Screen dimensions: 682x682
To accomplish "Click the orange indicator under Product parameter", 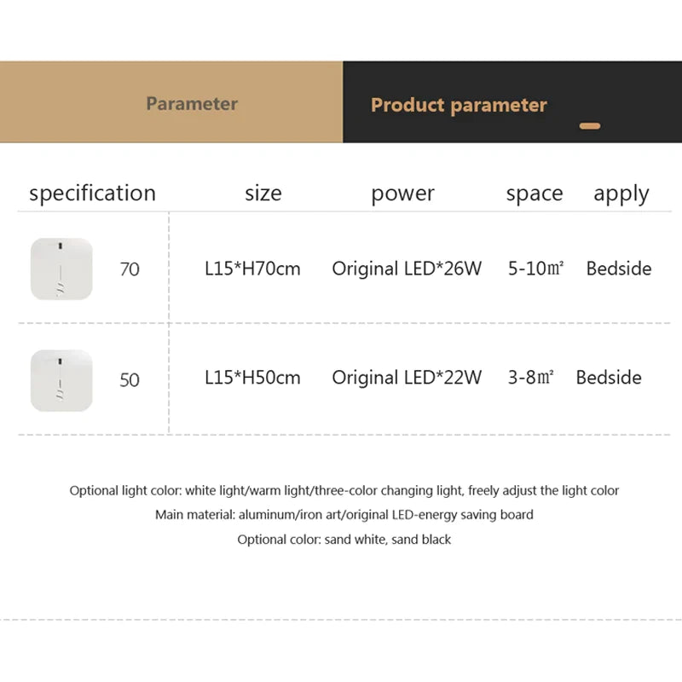I will [590, 126].
